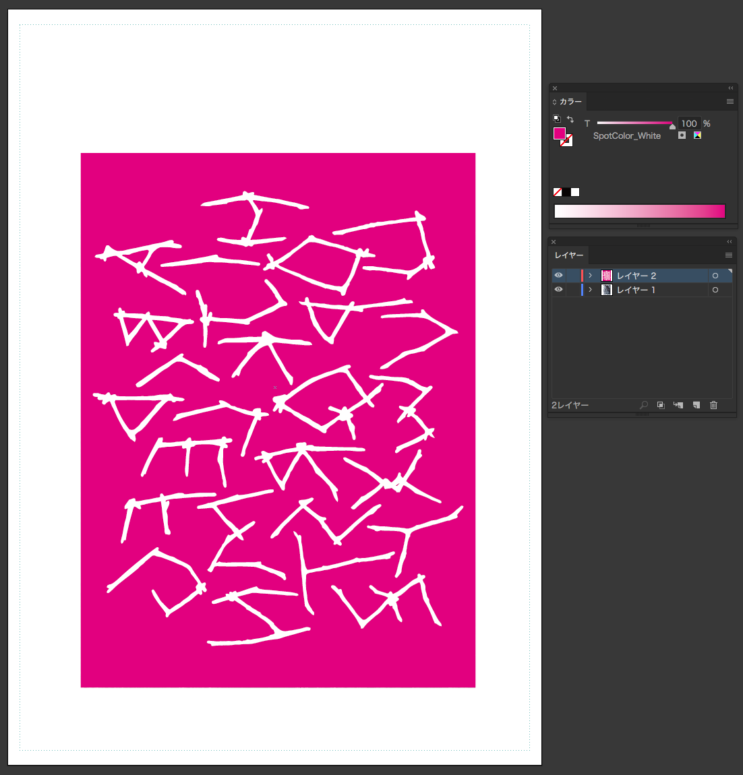
Task: Click the spot color indicator icon
Action: click(682, 135)
